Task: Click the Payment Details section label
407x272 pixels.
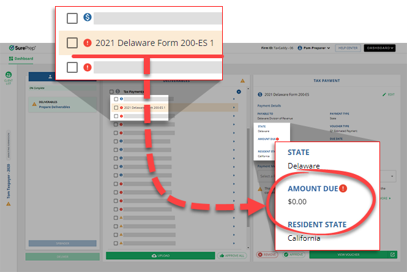Action: (269, 106)
